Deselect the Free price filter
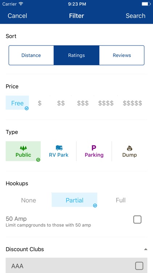 (17, 103)
